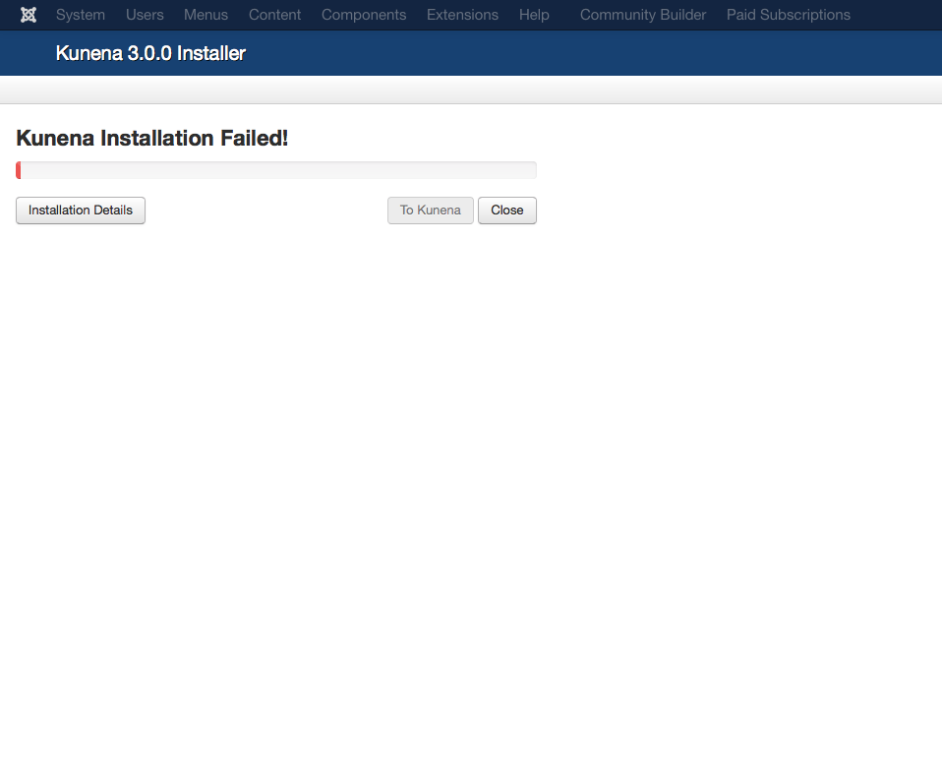Click the Kunena 3.0.0 Installer title
942x783 pixels.
coord(150,53)
